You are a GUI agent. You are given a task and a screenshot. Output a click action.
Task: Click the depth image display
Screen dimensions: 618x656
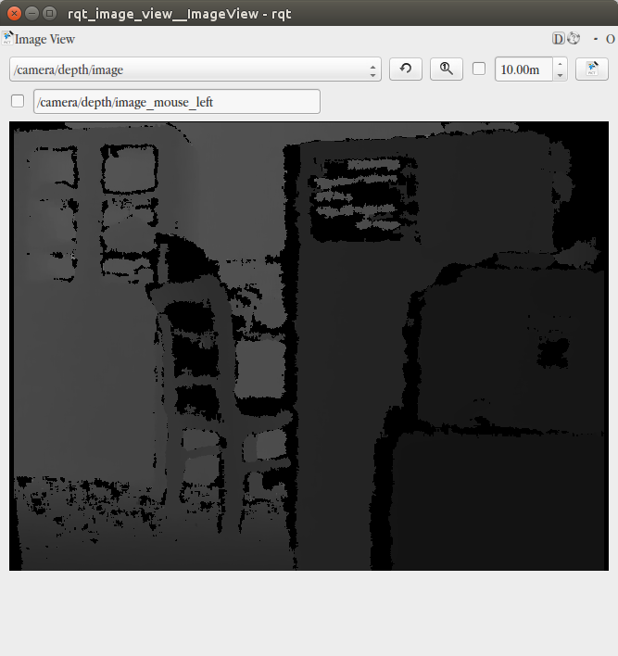pos(309,346)
